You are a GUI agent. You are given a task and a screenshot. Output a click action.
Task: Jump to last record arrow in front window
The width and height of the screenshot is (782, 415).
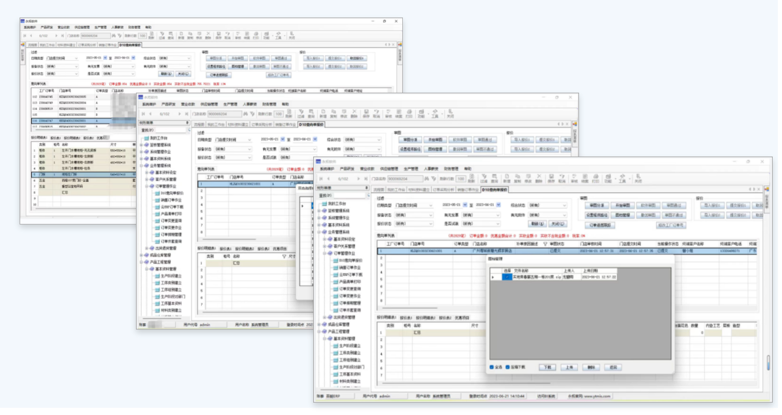coord(366,179)
